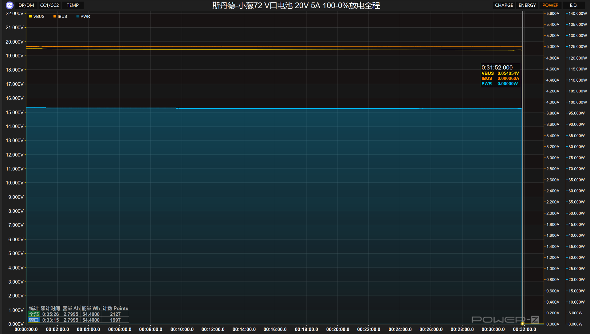Click the 15.000V voltage axis label
The image size is (590, 334).
click(14, 112)
